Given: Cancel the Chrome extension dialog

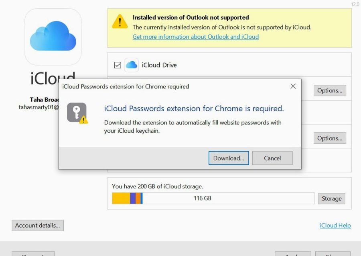Looking at the screenshot, I should (x=272, y=158).
